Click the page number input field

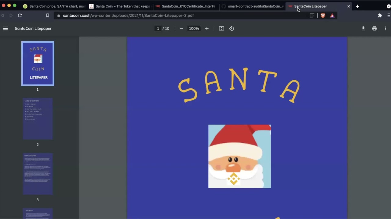(158, 28)
